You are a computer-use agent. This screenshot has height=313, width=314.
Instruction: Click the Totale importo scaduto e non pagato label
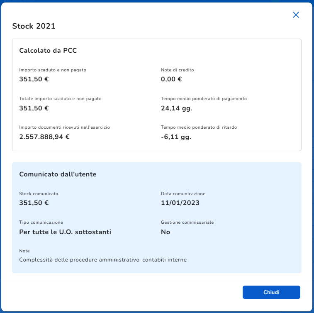coord(60,99)
